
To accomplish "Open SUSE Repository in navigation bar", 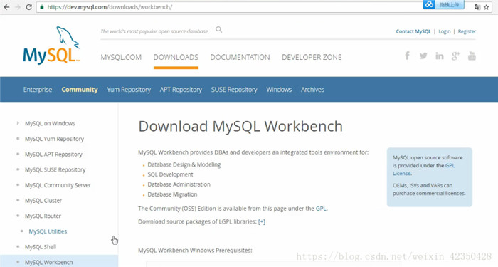I will click(234, 90).
